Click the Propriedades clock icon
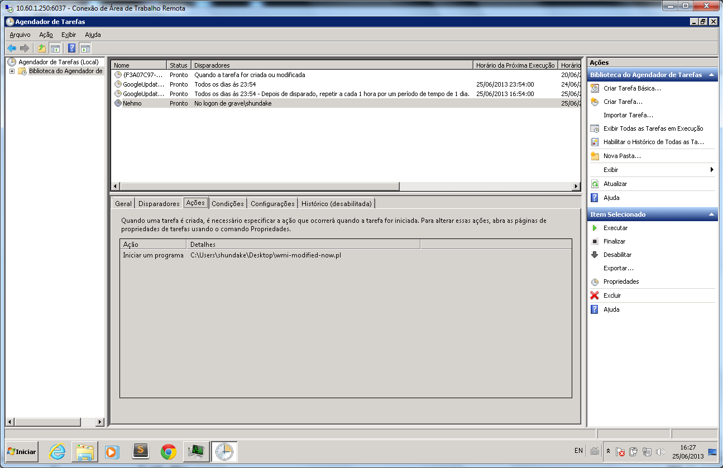723x468 pixels. pyautogui.click(x=595, y=282)
